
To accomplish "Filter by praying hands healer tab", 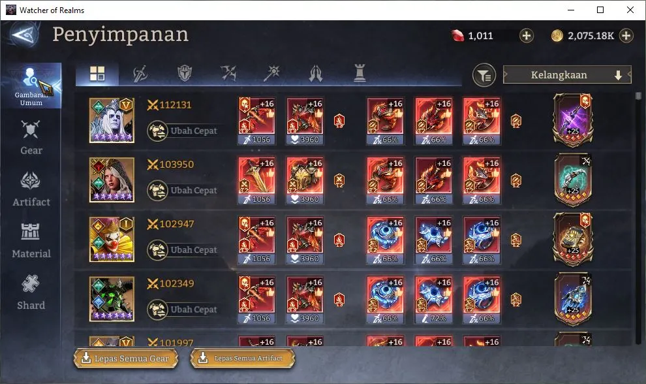I will (316, 73).
